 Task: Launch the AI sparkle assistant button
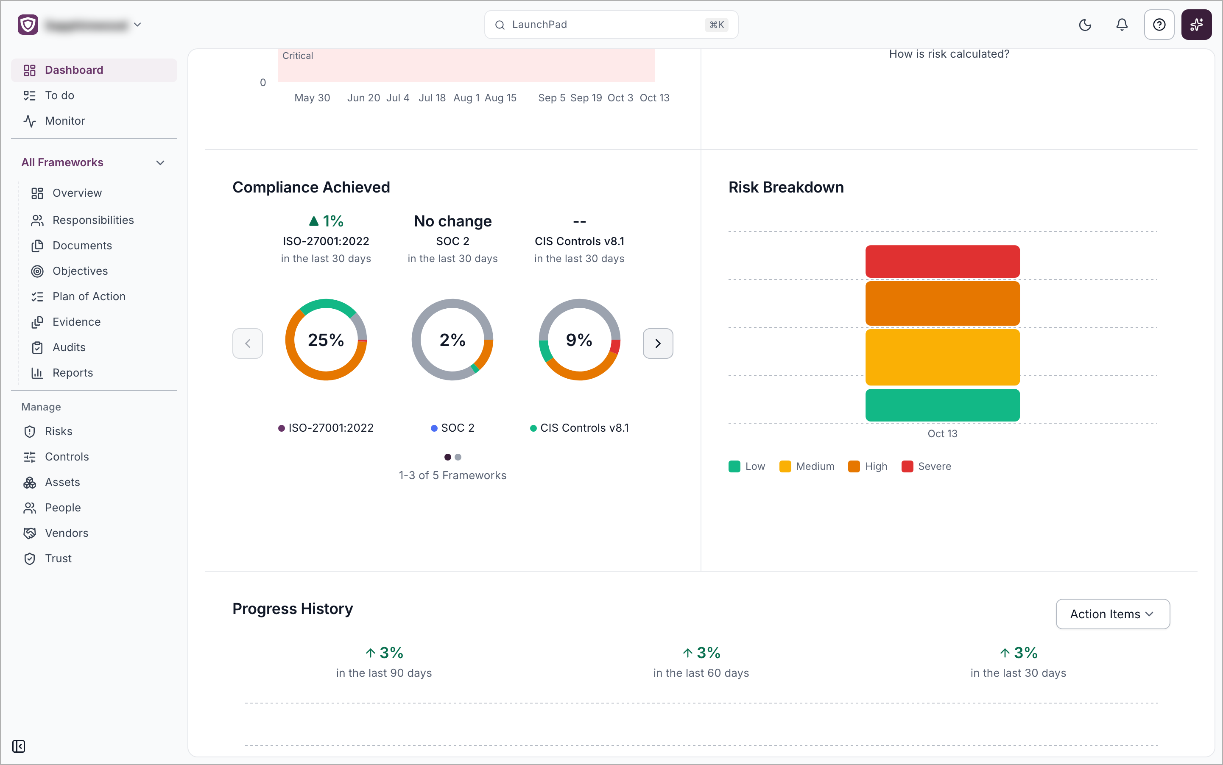click(x=1196, y=25)
